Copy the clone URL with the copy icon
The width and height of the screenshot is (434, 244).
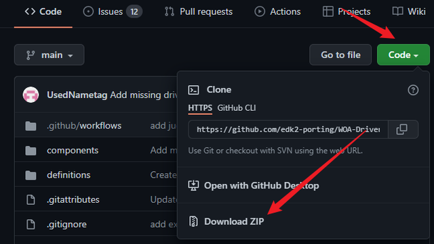pyautogui.click(x=403, y=129)
